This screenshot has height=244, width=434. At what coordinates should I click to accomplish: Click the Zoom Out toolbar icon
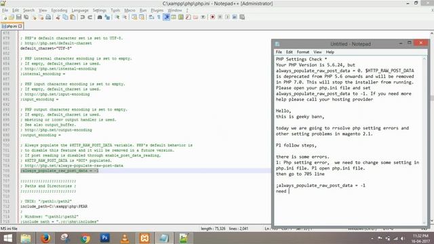(125, 17)
